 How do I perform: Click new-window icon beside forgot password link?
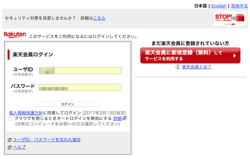click(10, 140)
